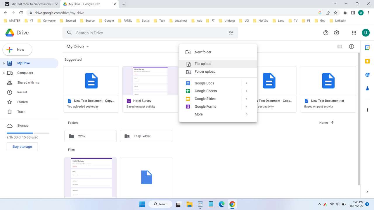Click the Drive help question mark icon

coord(325,33)
